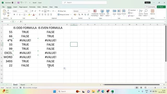167x94 pixels.
Task: Open Format as Table
Action: coord(102,13)
